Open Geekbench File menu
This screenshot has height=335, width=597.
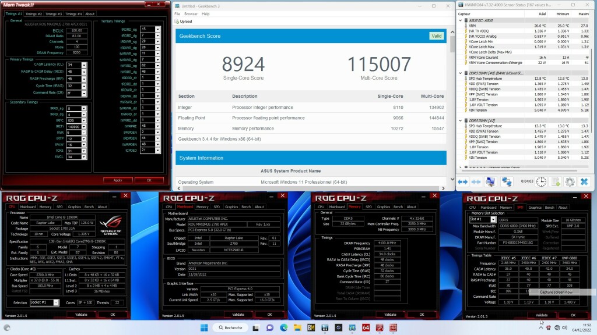(x=177, y=14)
